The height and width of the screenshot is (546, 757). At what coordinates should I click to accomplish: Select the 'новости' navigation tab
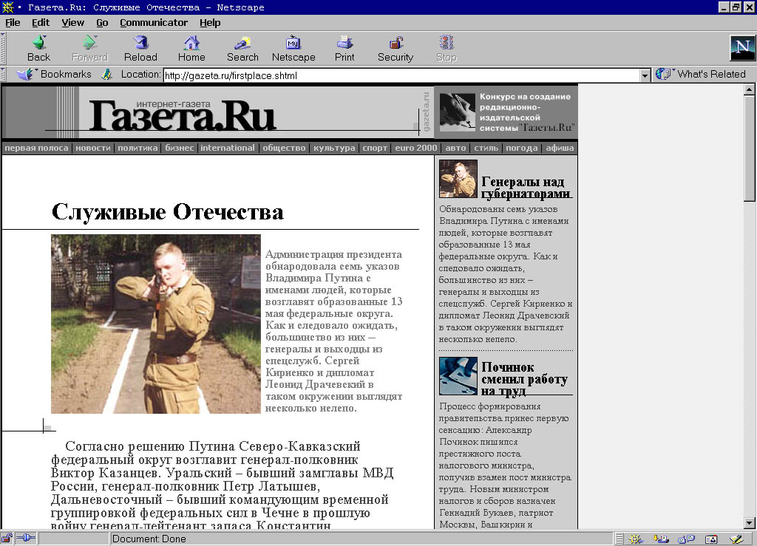(x=92, y=148)
